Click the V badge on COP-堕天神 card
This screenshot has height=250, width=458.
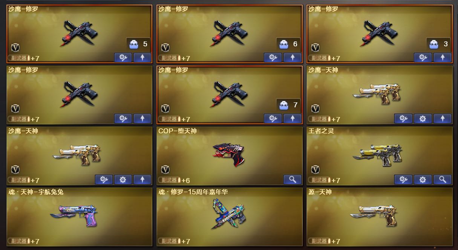pos(165,169)
